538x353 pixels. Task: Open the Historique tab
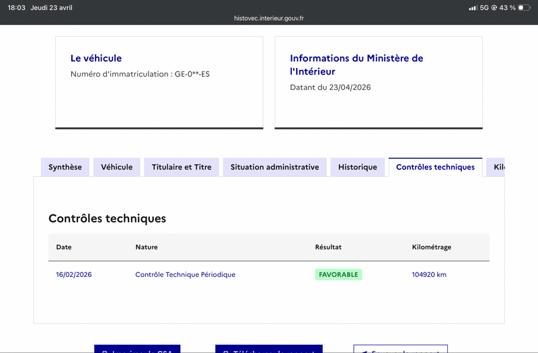358,167
